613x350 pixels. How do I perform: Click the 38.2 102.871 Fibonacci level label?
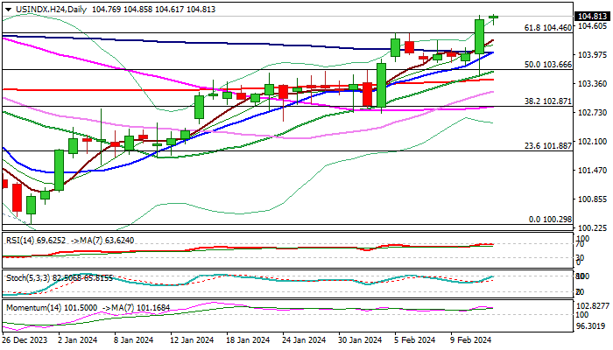click(548, 101)
